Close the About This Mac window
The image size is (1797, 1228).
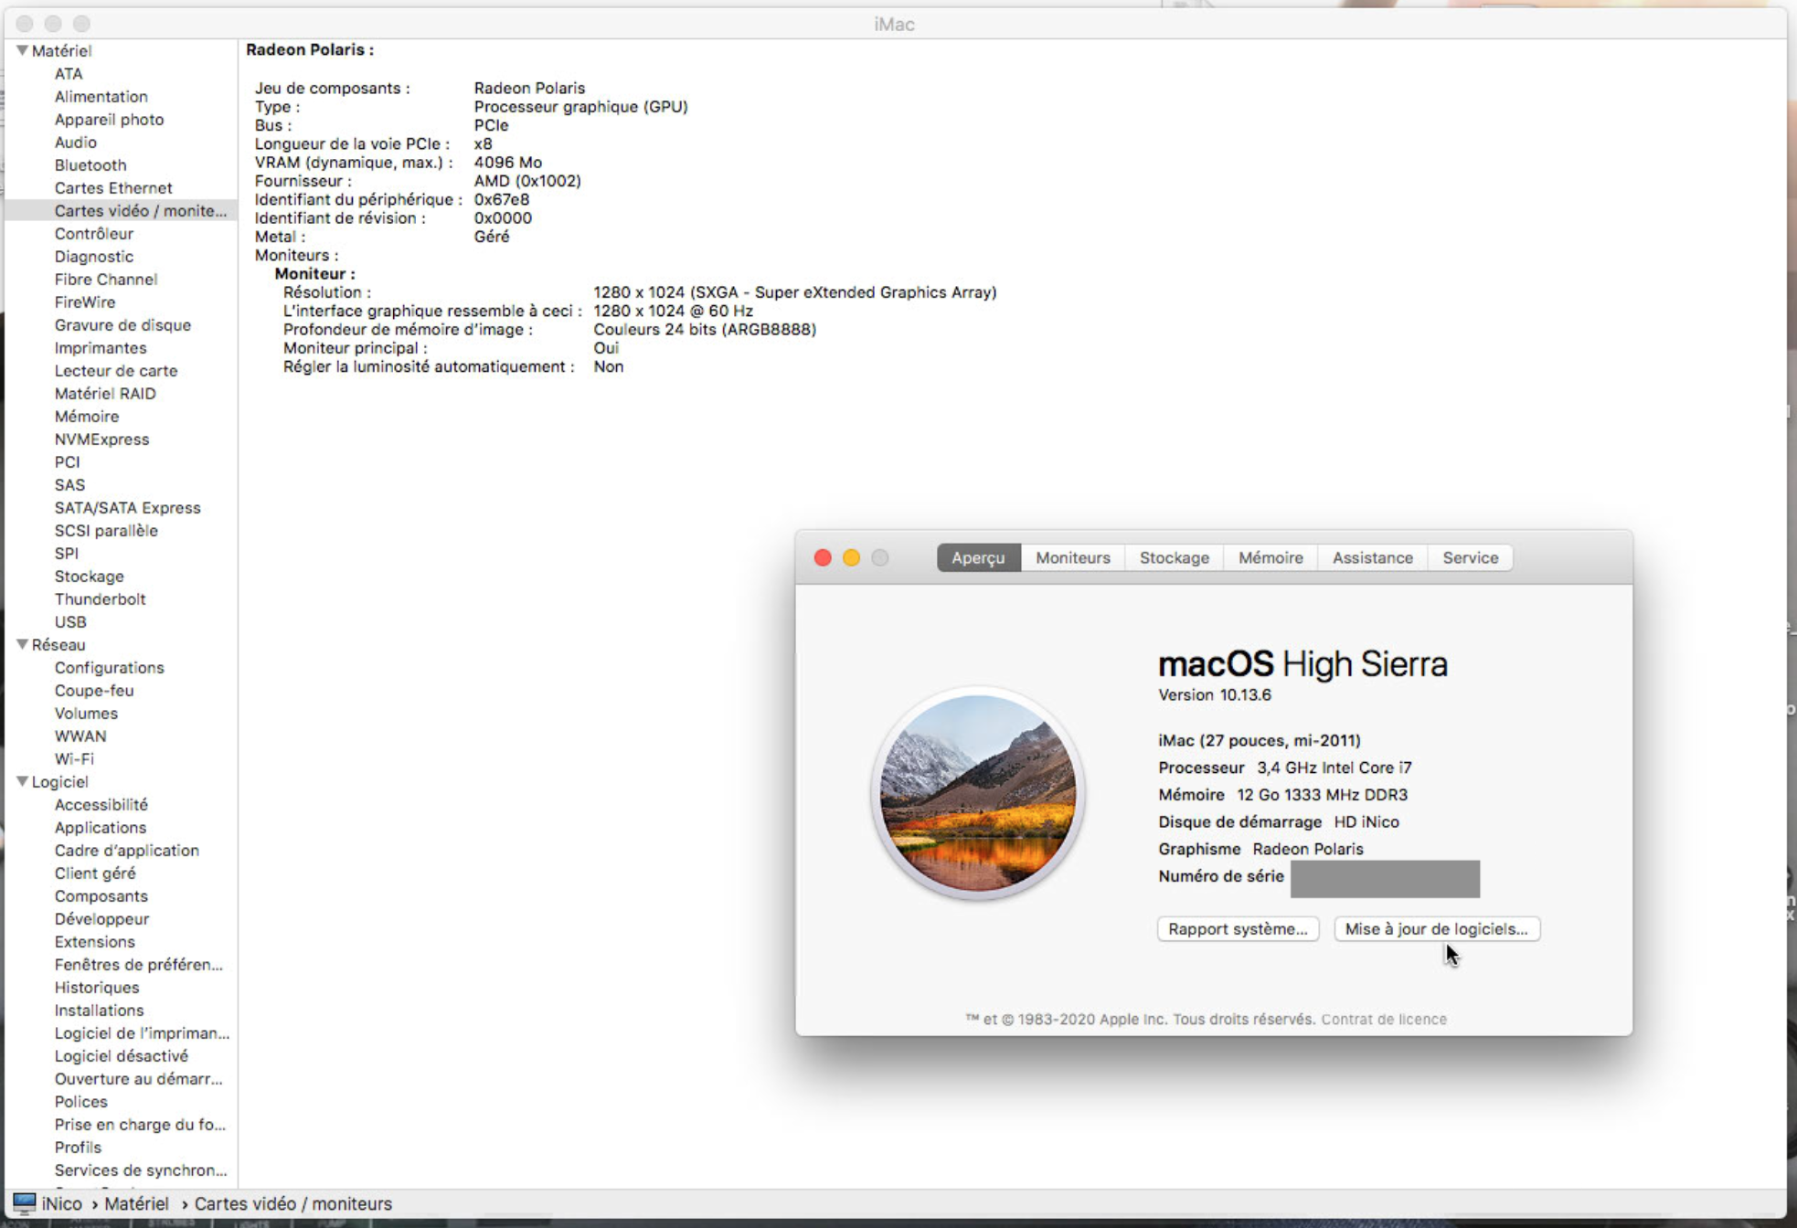[x=823, y=557]
